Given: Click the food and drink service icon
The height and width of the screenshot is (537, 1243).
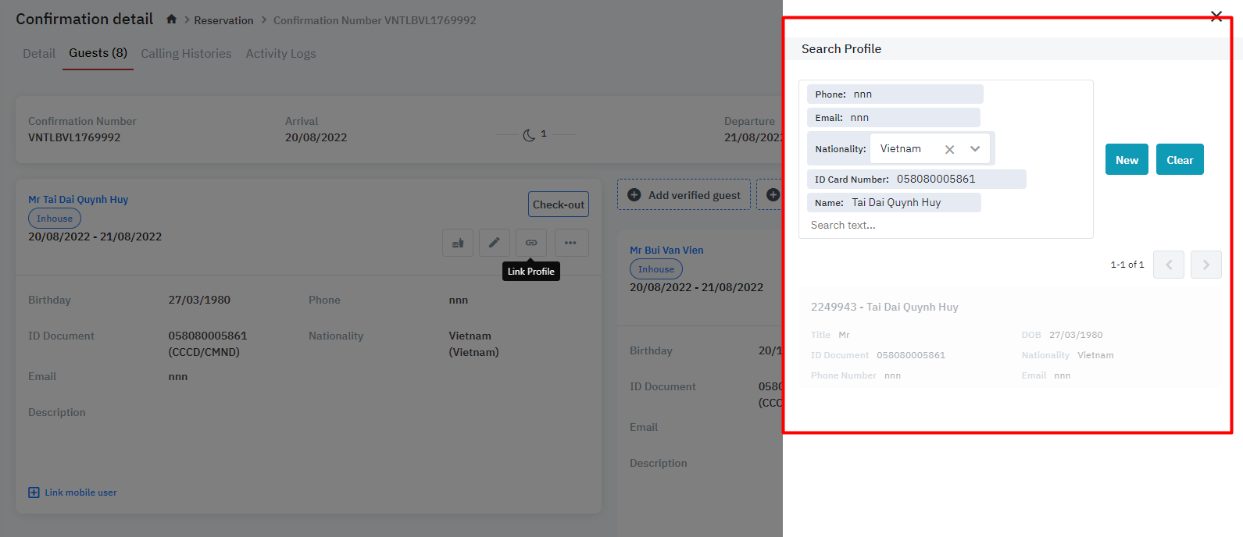Looking at the screenshot, I should [458, 243].
